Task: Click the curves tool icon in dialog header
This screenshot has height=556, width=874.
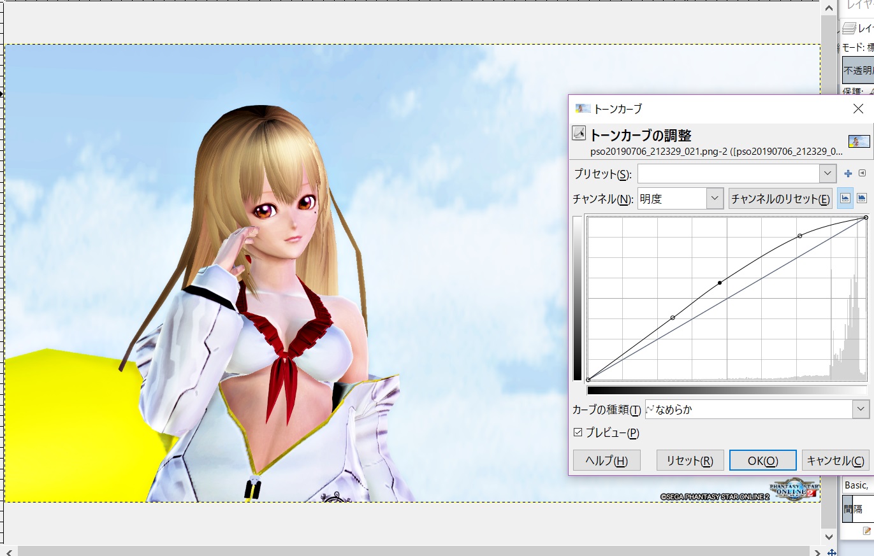Action: point(579,134)
